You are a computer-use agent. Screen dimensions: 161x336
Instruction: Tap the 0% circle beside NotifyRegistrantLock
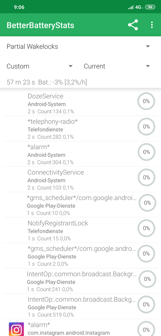coord(146,228)
